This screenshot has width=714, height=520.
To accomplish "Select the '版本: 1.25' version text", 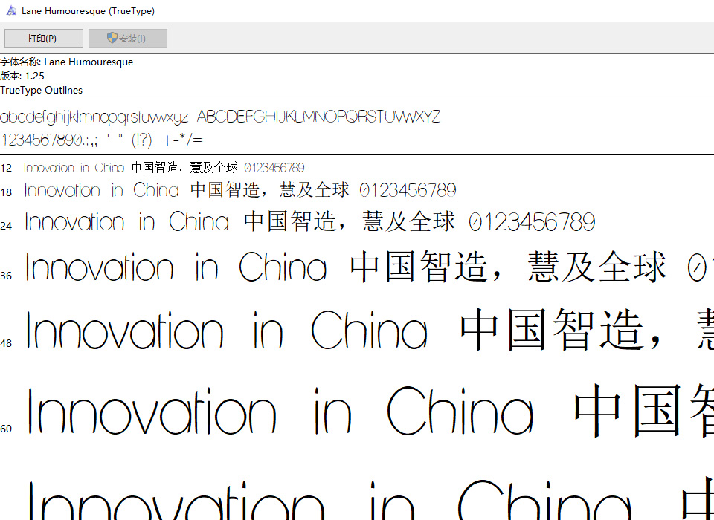I will [22, 76].
